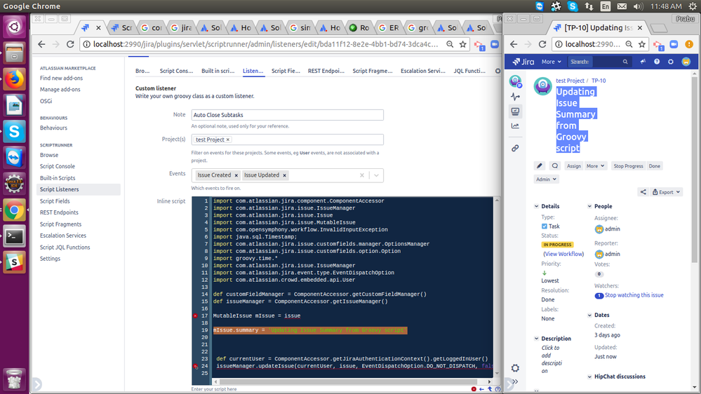Open test Project breadcrumb link
Viewport: 701px width, 394px height.
570,81
